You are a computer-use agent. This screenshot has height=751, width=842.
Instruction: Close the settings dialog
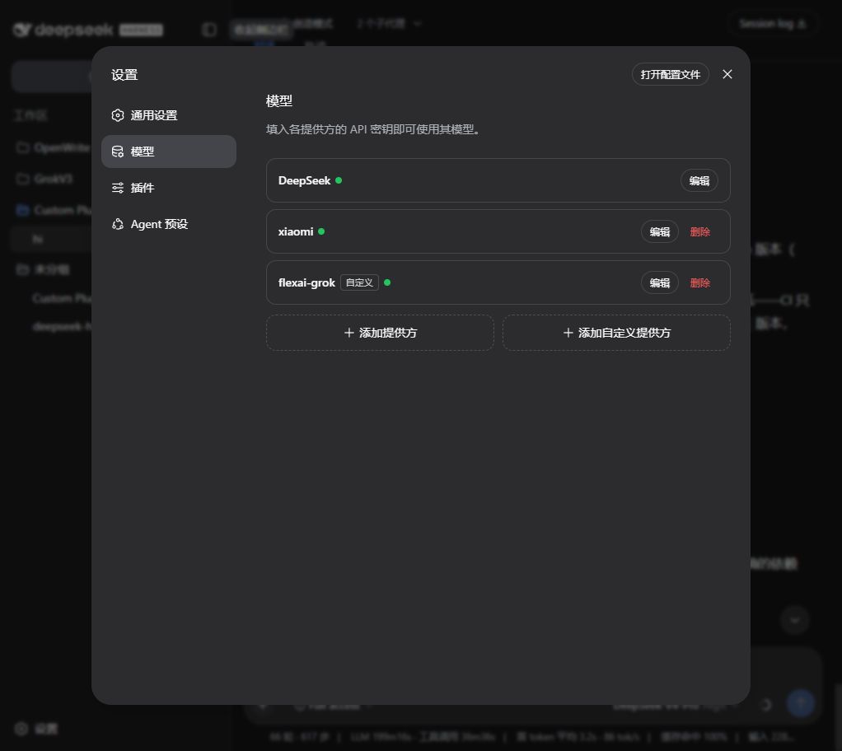pyautogui.click(x=727, y=74)
